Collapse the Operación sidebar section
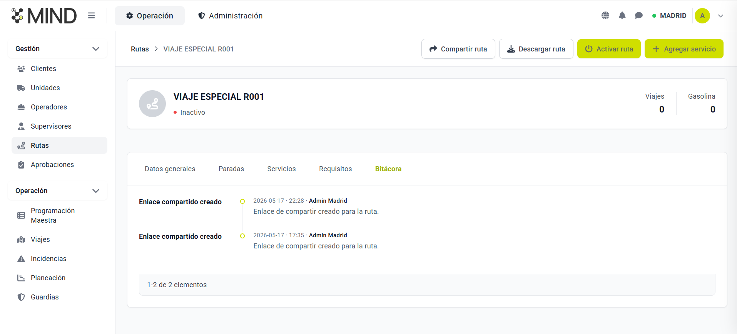 pyautogui.click(x=57, y=191)
